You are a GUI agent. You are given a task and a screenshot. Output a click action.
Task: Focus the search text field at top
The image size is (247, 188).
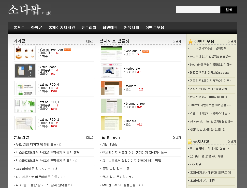click(x=198, y=10)
